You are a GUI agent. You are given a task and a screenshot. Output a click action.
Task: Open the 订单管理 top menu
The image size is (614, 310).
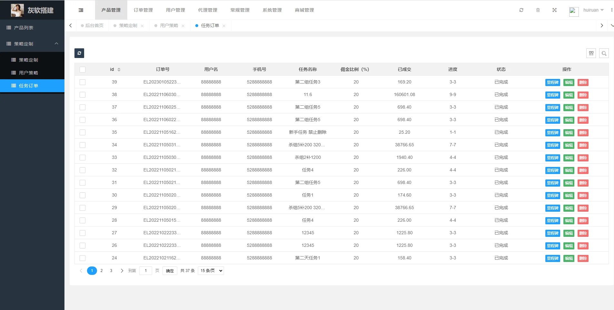coord(143,10)
